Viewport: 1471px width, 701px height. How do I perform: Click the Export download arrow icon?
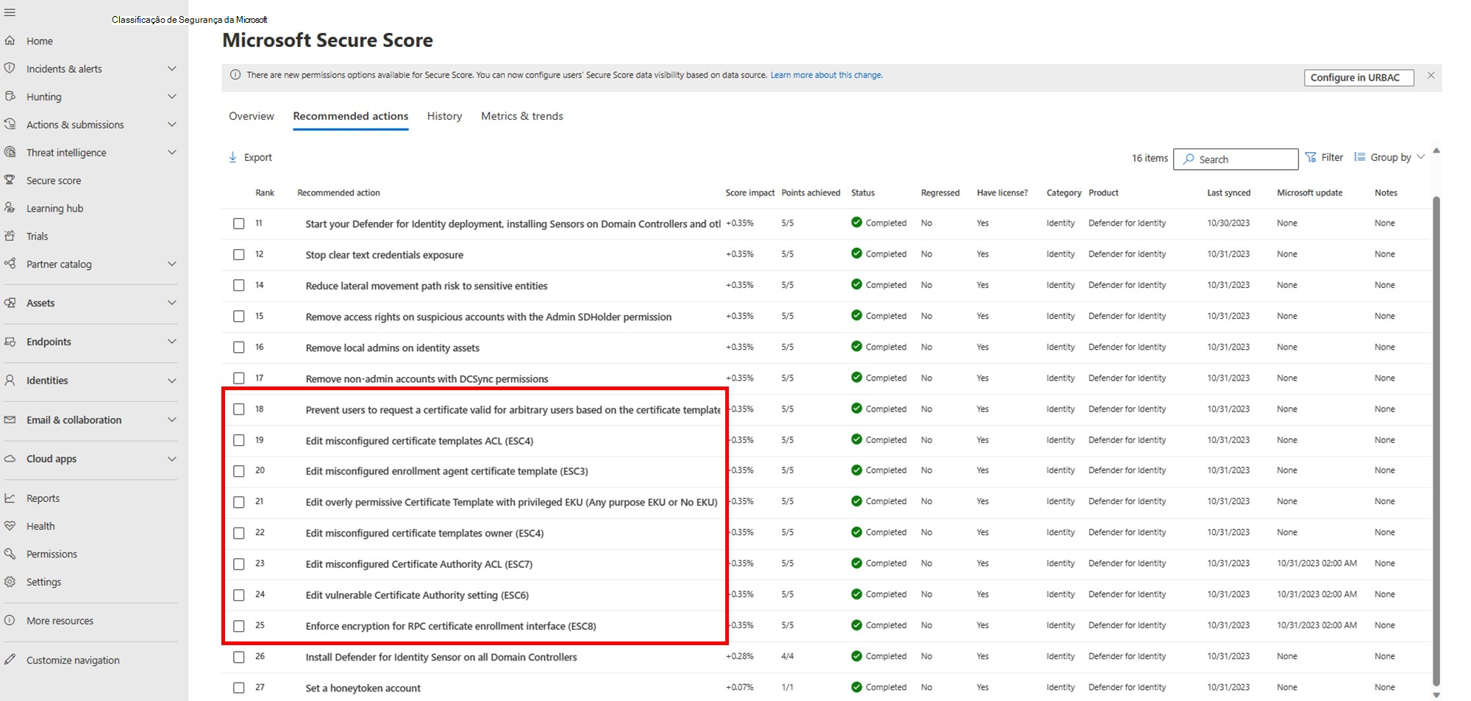click(x=233, y=157)
